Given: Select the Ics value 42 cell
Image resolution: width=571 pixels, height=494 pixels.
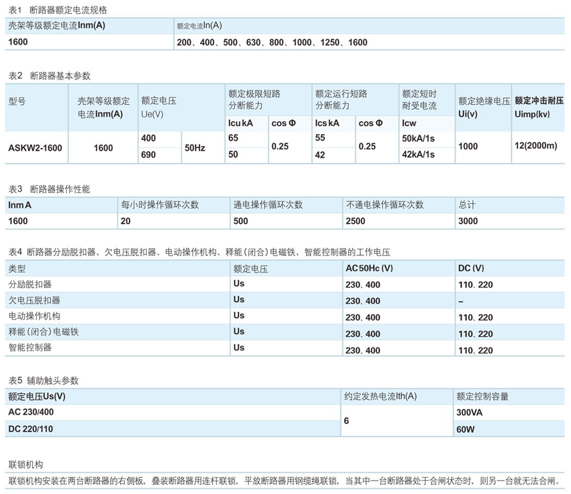Looking at the screenshot, I should tap(320, 155).
